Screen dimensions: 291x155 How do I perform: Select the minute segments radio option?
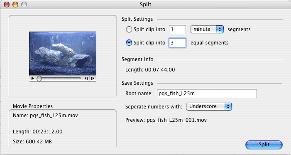point(129,30)
